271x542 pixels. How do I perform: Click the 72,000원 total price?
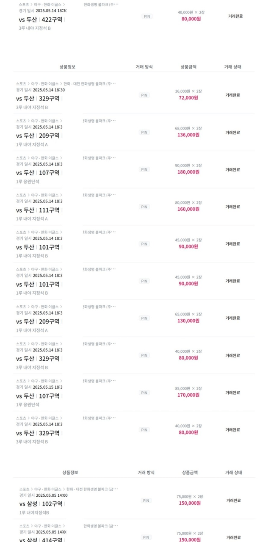[x=188, y=98]
